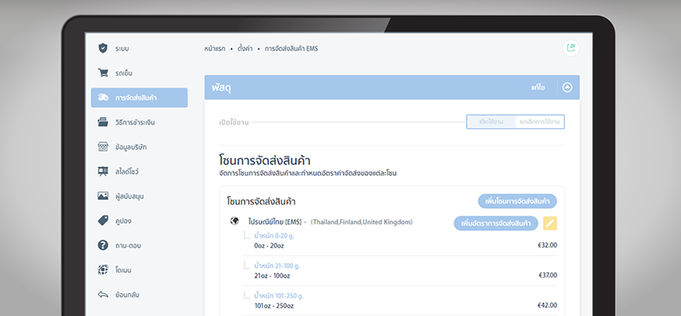
Task: Click the picture icon beside ผู้สนับสนุน
Action: click(x=103, y=196)
